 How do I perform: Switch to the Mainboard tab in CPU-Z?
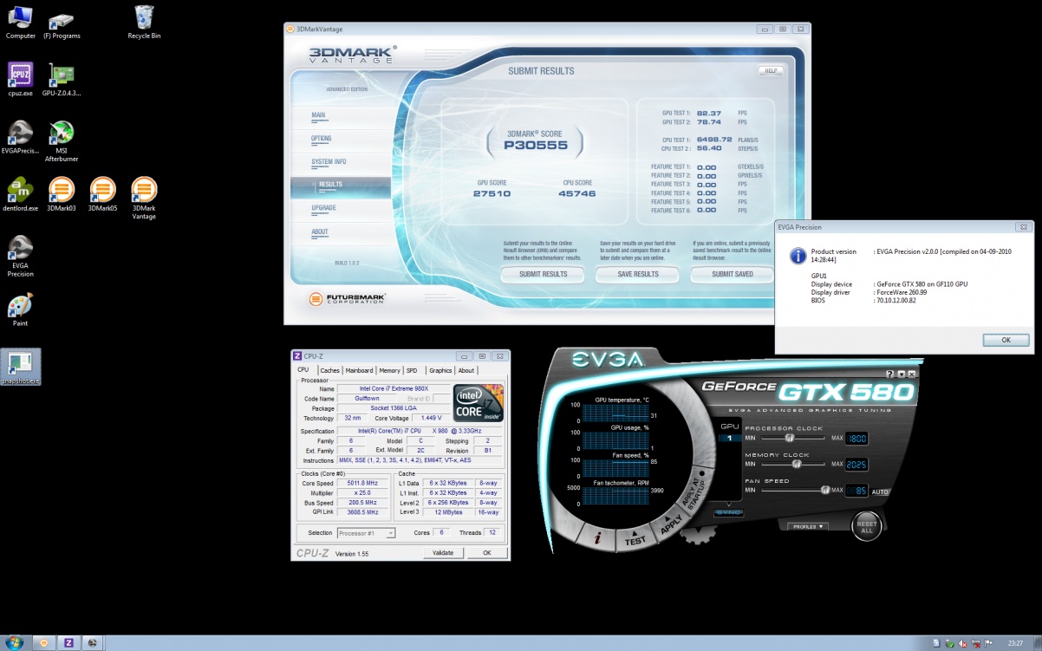[x=359, y=370]
